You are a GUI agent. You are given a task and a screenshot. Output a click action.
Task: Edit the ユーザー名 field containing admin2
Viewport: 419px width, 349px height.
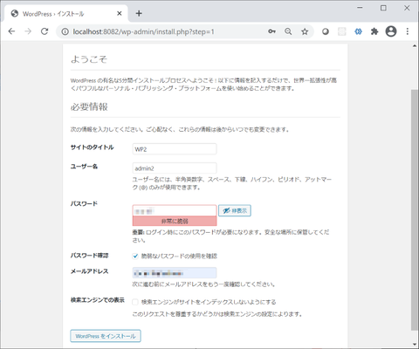click(175, 168)
